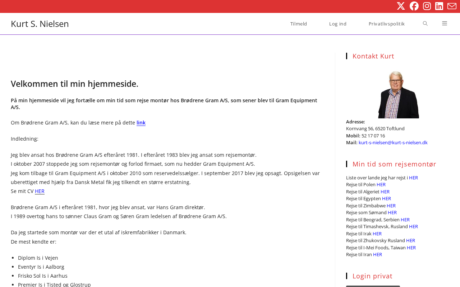Go to the Tilmeld page
Viewport: 460px width, 287px height.
click(x=299, y=24)
